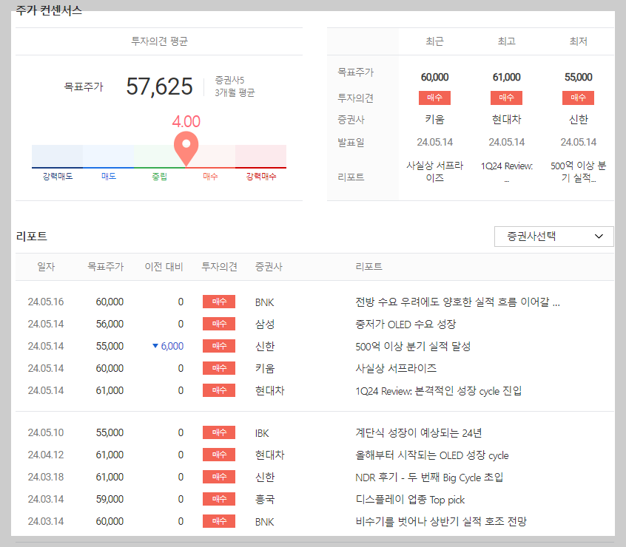
Task: Open report 중저가 OLED 수요 성장
Action: click(x=405, y=324)
